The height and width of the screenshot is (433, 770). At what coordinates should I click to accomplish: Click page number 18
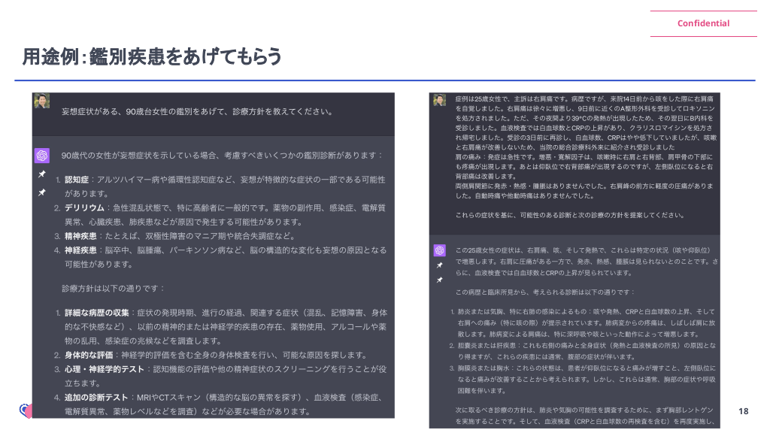743,411
